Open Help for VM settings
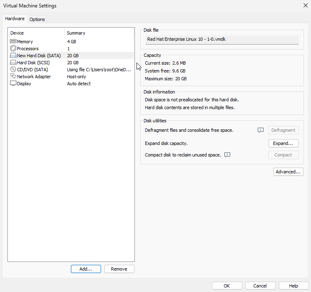The height and width of the screenshot is (292, 311). [x=293, y=286]
